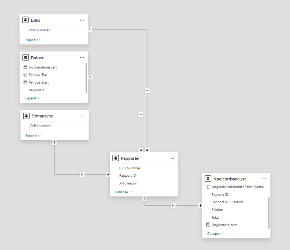Expand the Datoer table fields
Image resolution: width=290 pixels, height=250 pixels.
click(x=32, y=98)
